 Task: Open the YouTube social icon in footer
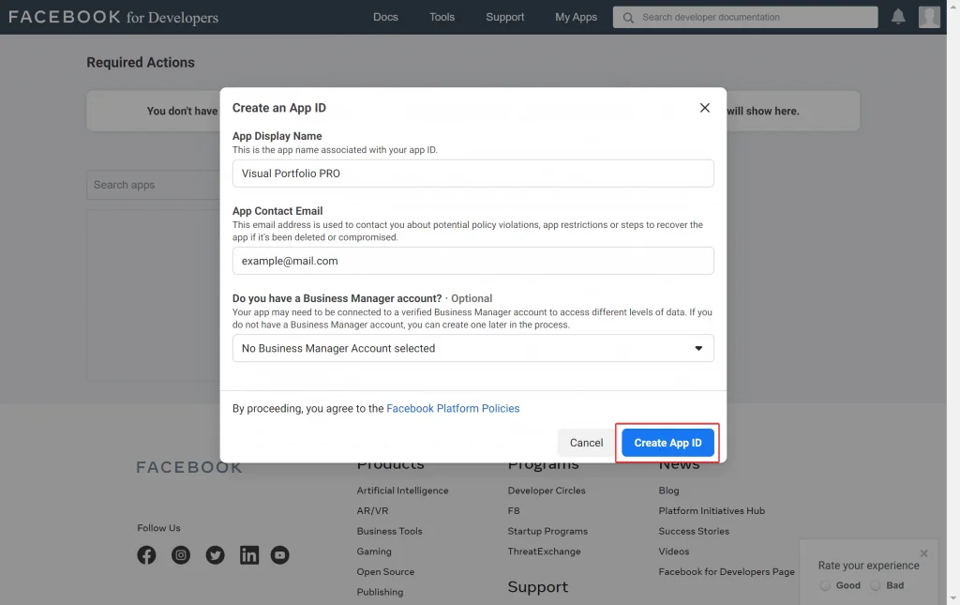tap(279, 554)
